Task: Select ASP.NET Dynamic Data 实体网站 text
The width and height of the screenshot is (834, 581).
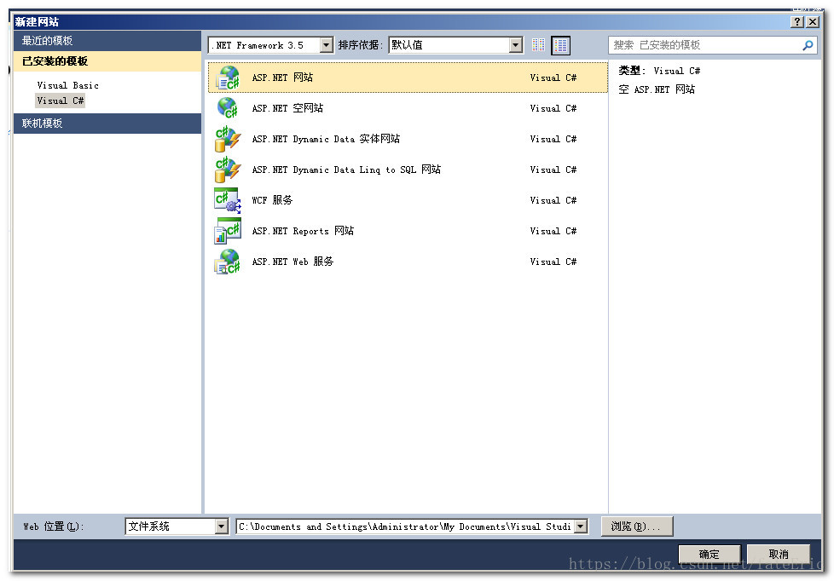Action: tap(326, 139)
